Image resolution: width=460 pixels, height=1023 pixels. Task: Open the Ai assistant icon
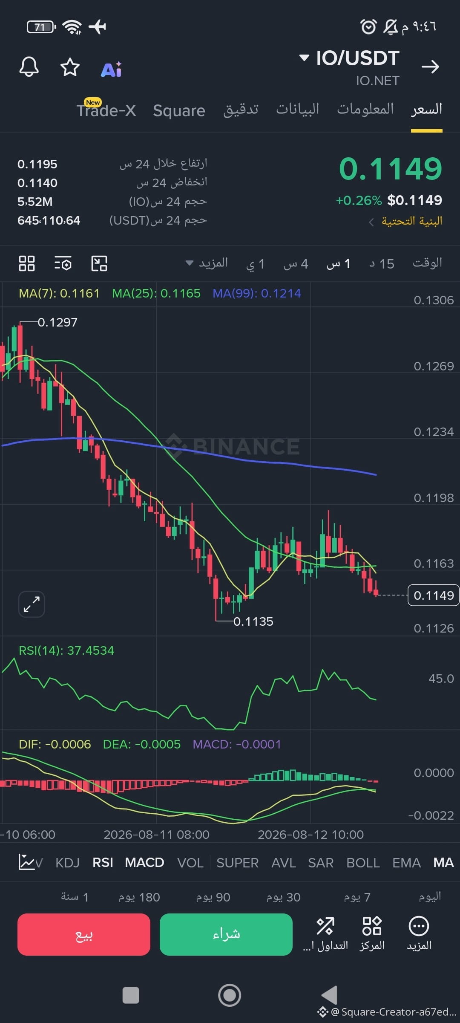111,69
